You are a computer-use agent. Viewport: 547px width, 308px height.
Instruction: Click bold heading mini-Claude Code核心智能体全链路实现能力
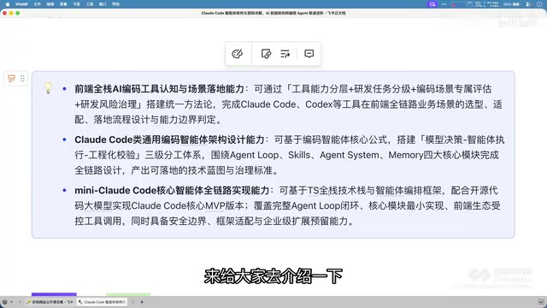point(172,190)
